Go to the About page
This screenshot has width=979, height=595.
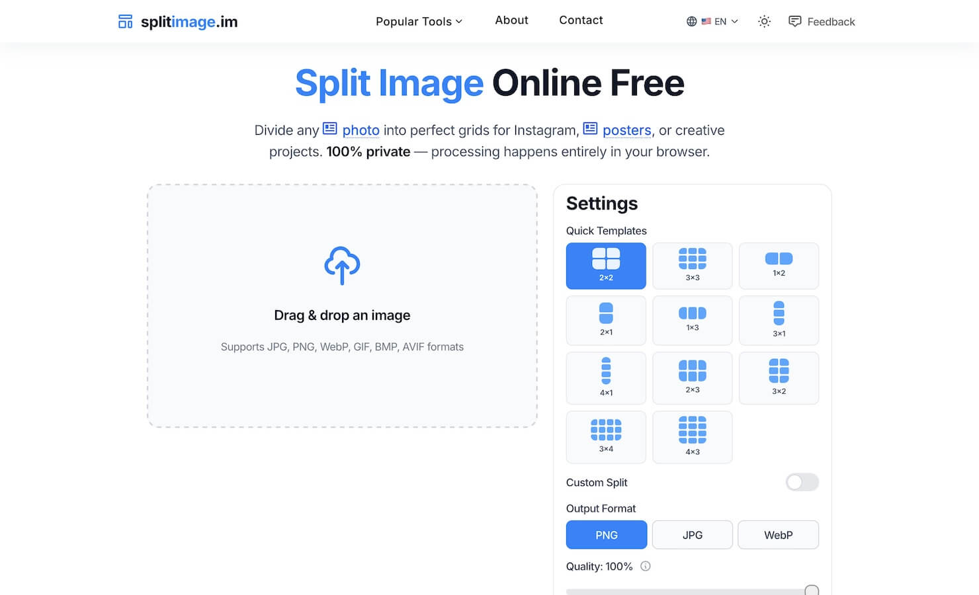click(x=511, y=20)
